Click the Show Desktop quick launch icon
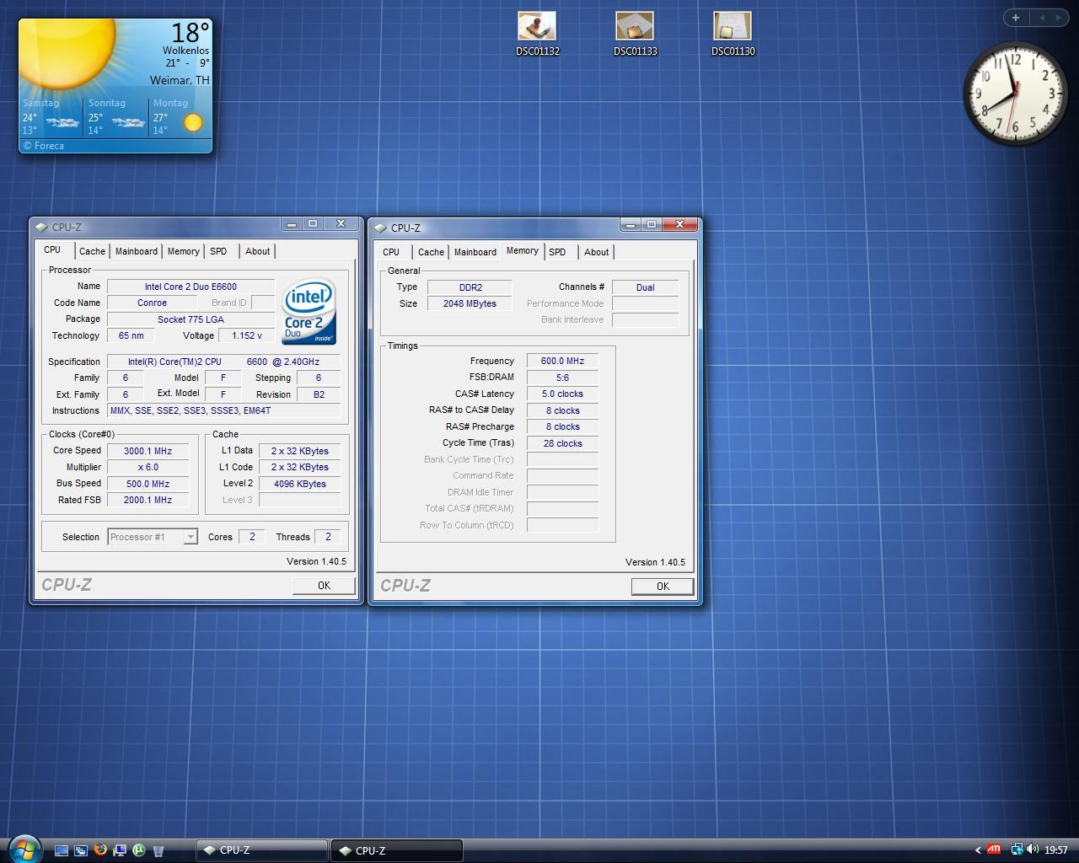This screenshot has height=863, width=1079. [x=62, y=850]
